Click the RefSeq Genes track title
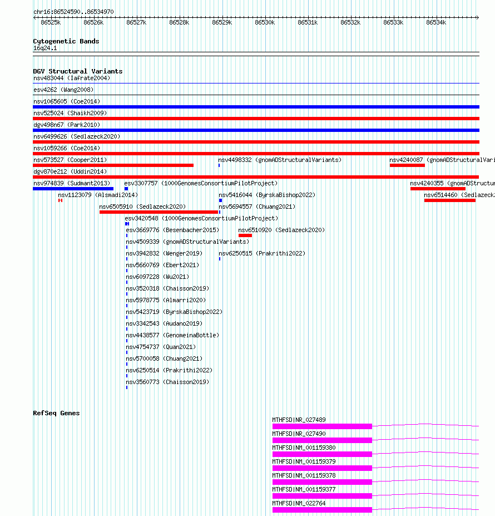The image size is (495, 516). (56, 413)
